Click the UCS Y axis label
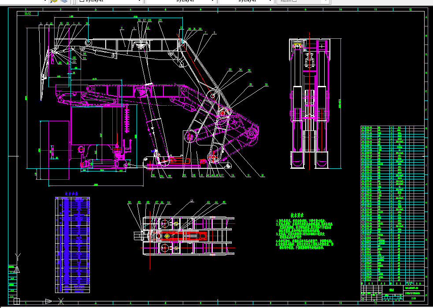The image size is (433, 308). 17,257
